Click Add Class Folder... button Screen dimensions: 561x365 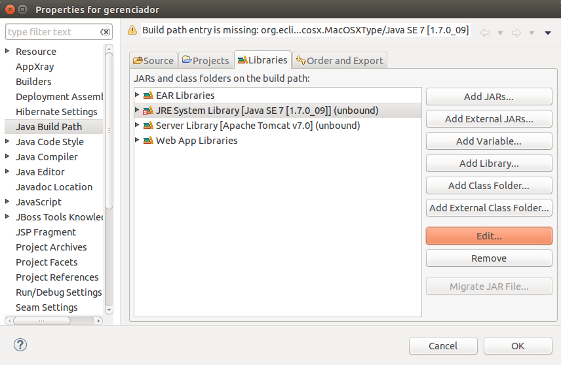489,185
